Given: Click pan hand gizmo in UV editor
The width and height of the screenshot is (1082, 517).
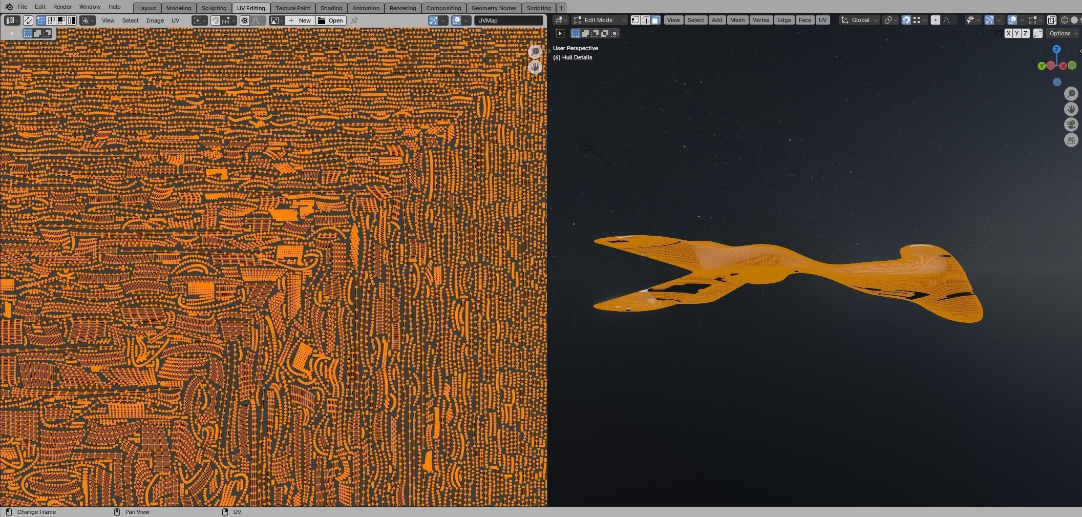Looking at the screenshot, I should point(535,67).
